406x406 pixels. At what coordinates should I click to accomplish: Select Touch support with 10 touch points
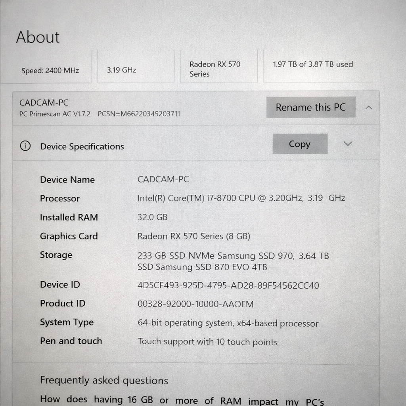pos(208,342)
